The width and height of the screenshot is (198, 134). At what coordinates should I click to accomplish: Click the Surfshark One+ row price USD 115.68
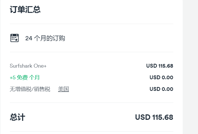coord(160,66)
